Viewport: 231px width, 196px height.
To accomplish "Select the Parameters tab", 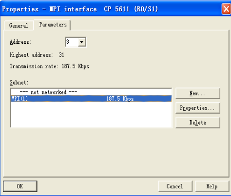I will [x=52, y=25].
